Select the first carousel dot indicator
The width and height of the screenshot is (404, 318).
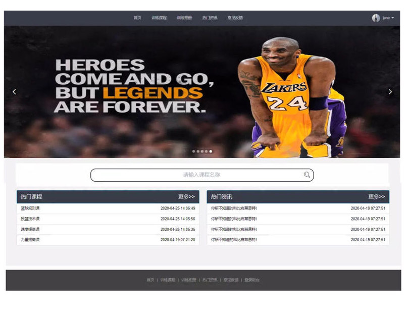pos(193,151)
